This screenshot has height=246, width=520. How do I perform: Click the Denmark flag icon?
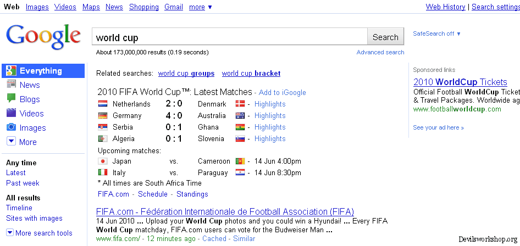pyautogui.click(x=240, y=104)
